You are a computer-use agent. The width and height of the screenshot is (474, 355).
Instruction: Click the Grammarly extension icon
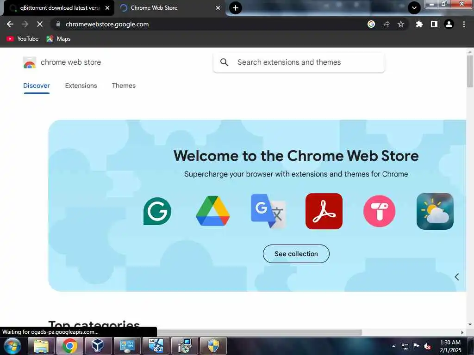(157, 211)
